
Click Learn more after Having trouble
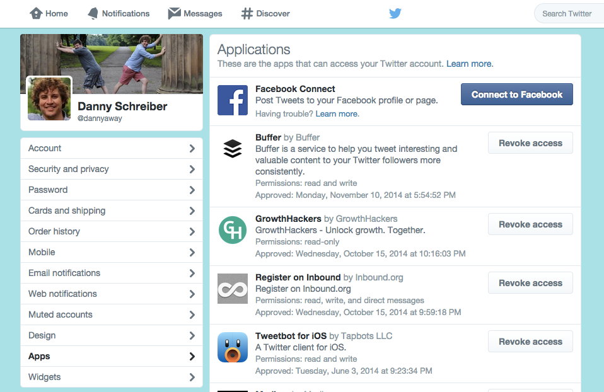[337, 114]
